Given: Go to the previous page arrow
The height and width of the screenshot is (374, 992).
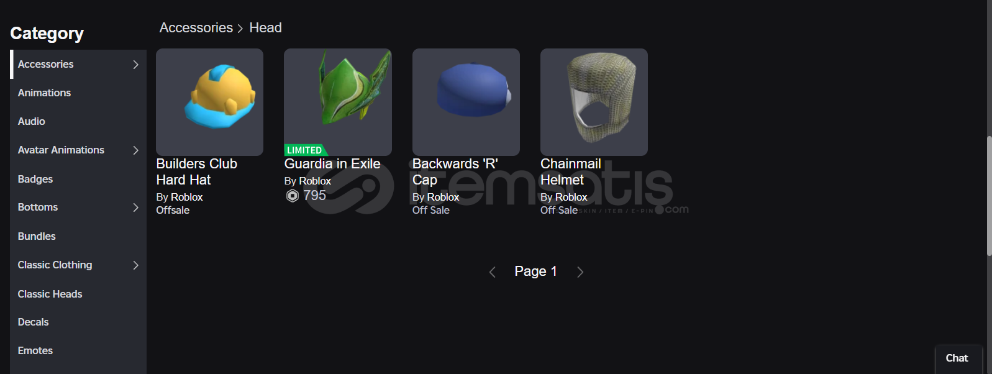Looking at the screenshot, I should click(493, 272).
